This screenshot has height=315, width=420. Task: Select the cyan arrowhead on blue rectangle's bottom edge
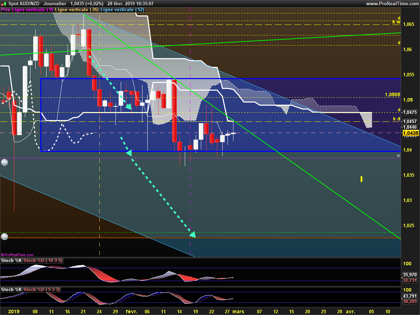[x=129, y=153]
